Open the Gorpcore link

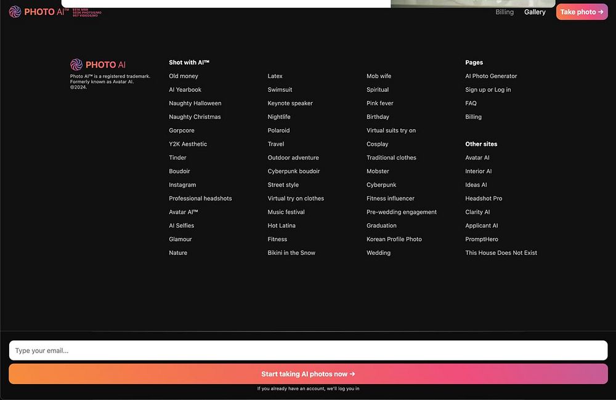(x=182, y=130)
